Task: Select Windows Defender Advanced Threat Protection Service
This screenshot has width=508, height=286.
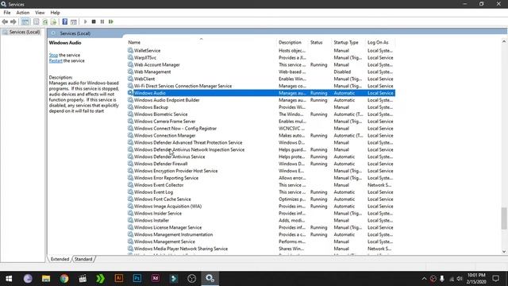Action: (x=261, y=143)
